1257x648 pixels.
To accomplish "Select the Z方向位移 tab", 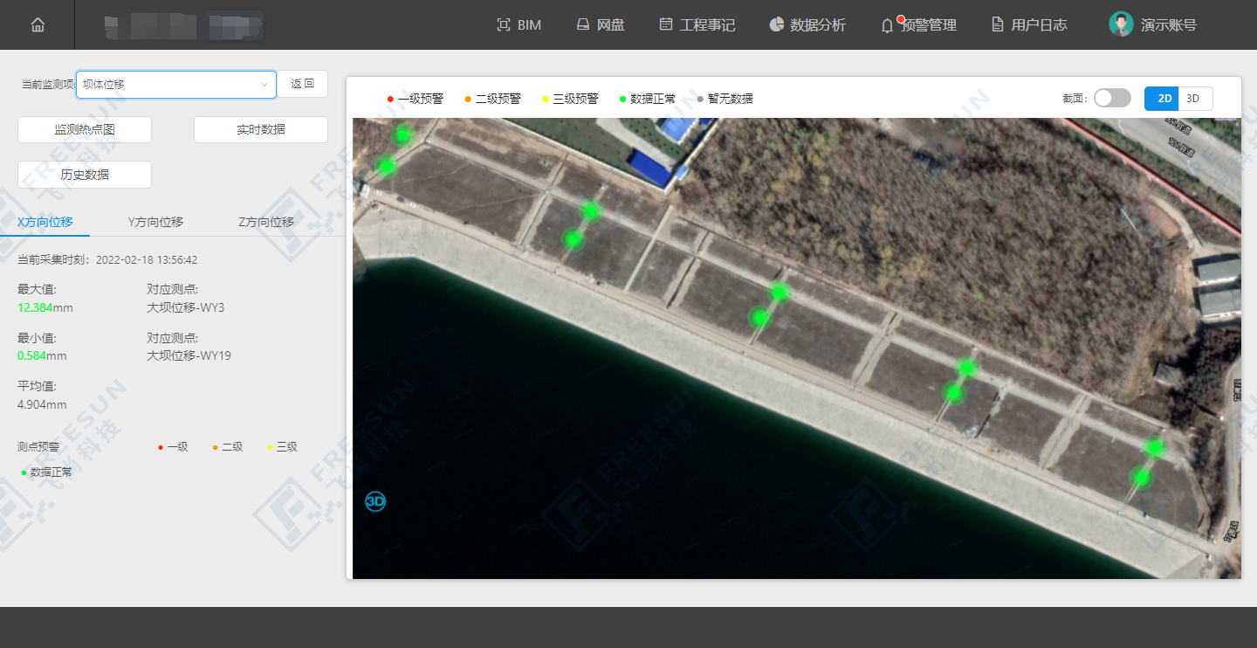I will coord(266,222).
